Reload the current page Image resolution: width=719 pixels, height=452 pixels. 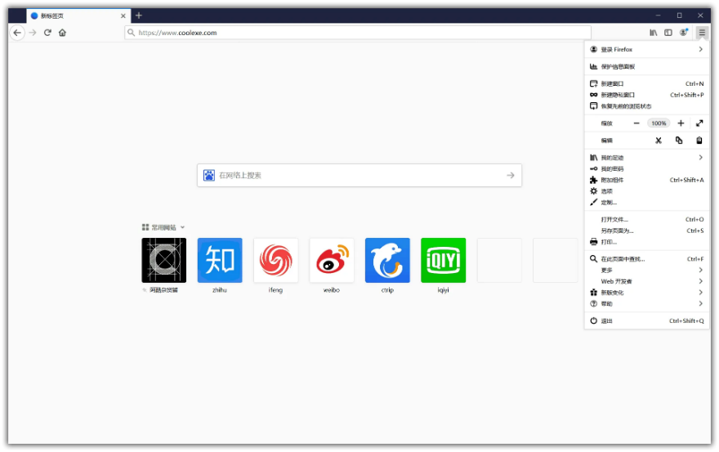pyautogui.click(x=47, y=33)
